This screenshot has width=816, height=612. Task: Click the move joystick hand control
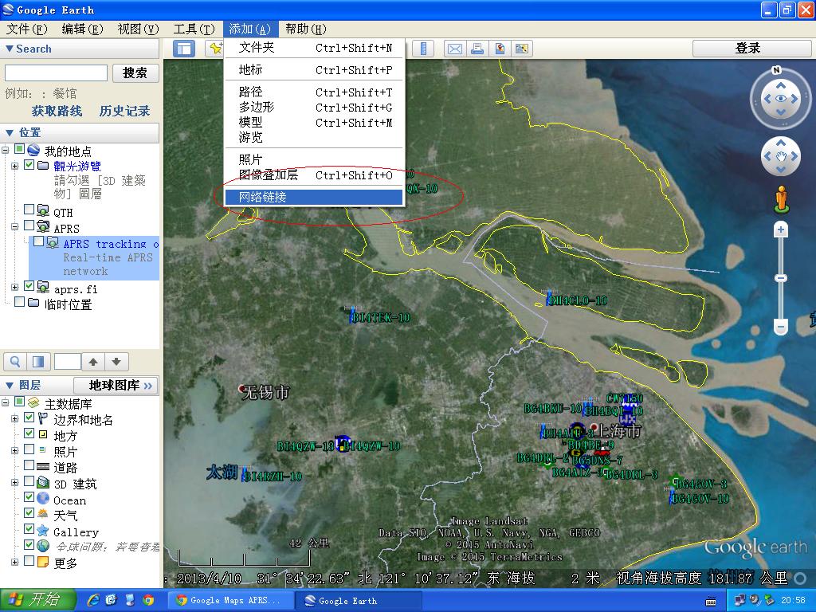(781, 156)
